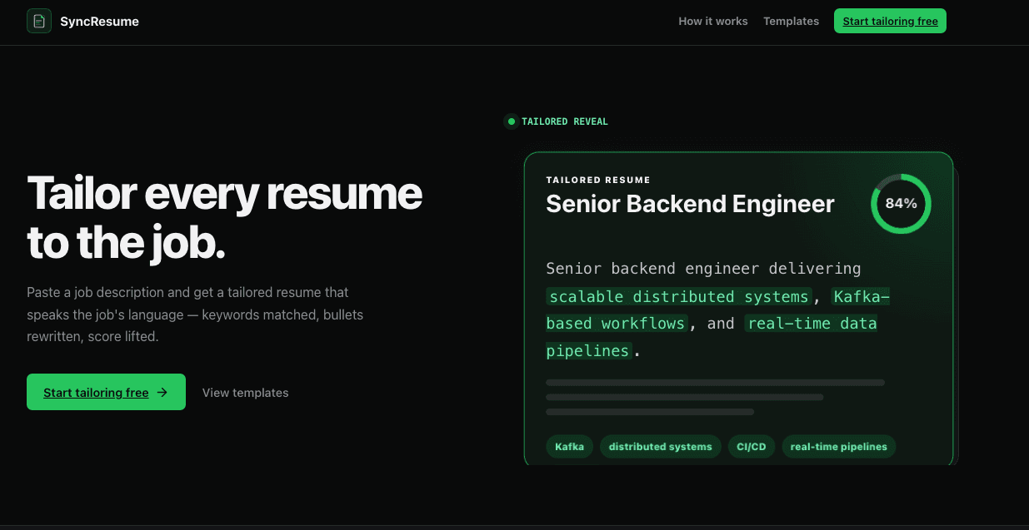
Task: Open the How it works page
Action: pos(713,22)
